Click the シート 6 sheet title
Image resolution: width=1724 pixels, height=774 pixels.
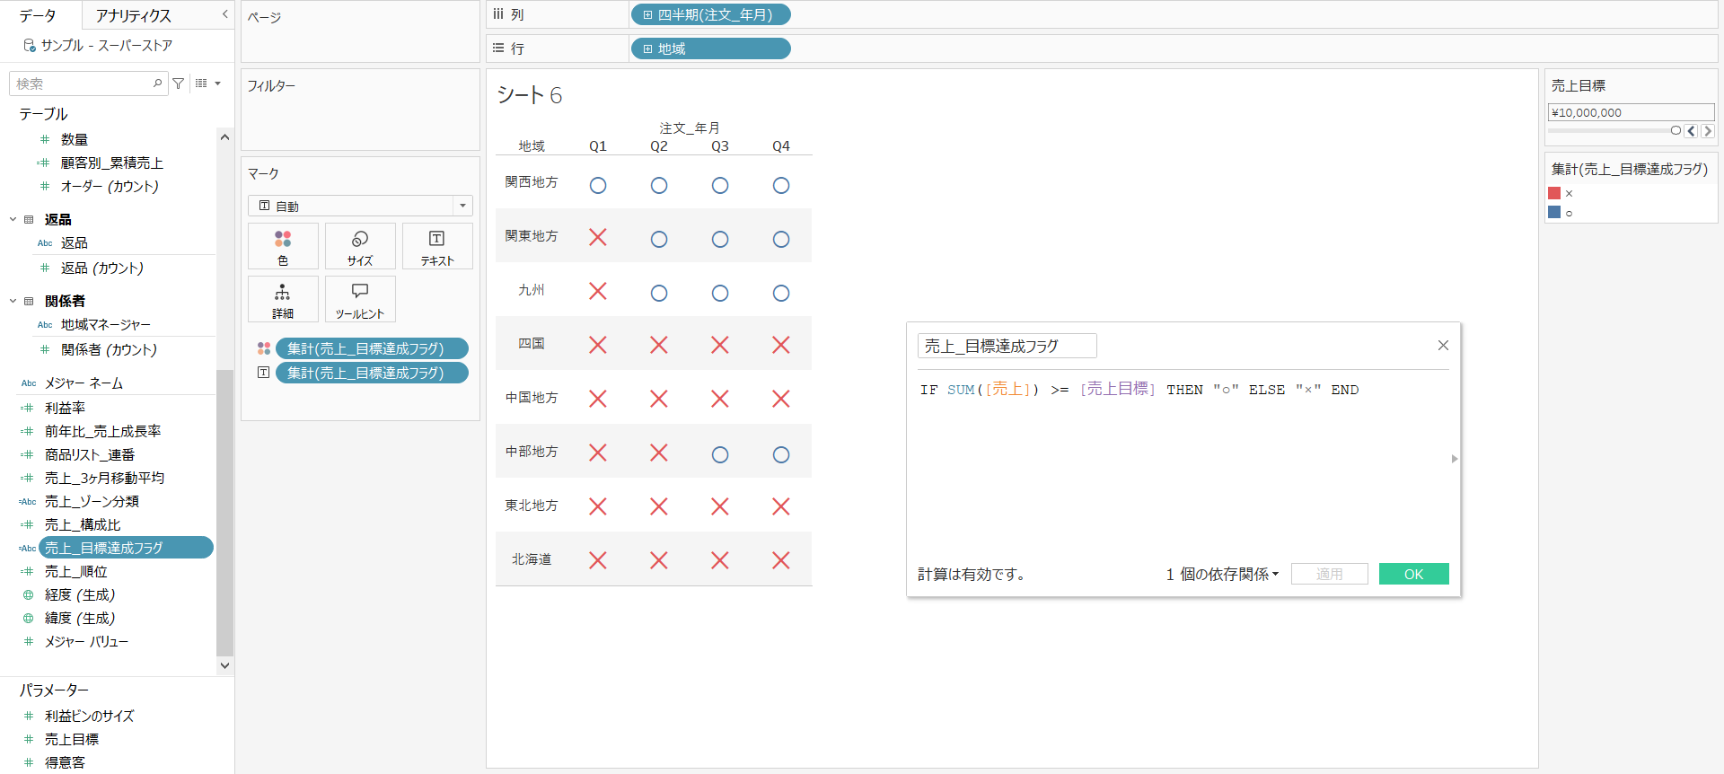point(530,95)
